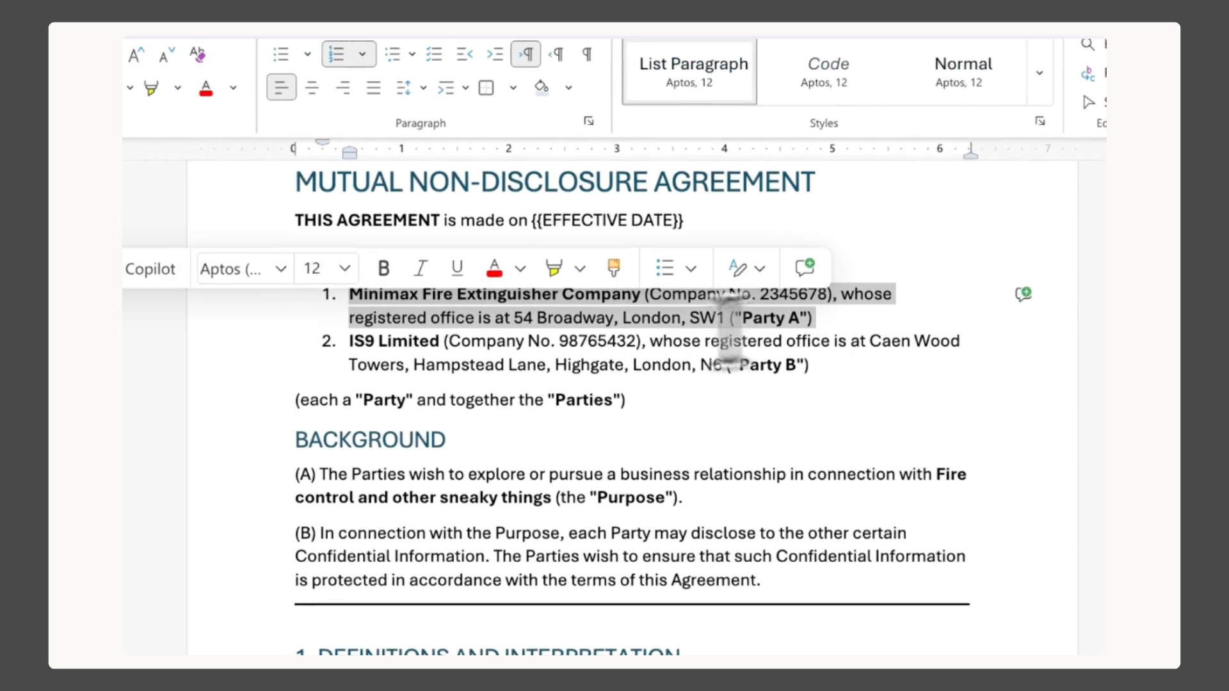
Task: Click the right indent marker on the ruler
Action: [x=970, y=151]
